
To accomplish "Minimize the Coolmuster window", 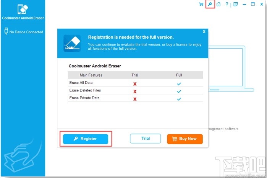I will 244,5.
